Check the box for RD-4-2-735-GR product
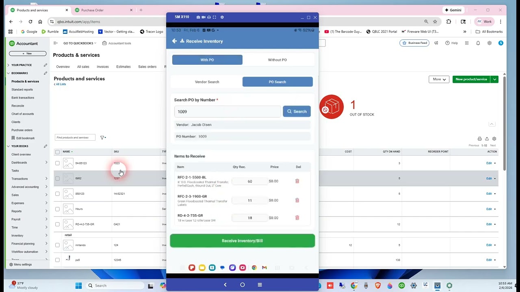The height and width of the screenshot is (292, 520). click(x=57, y=224)
